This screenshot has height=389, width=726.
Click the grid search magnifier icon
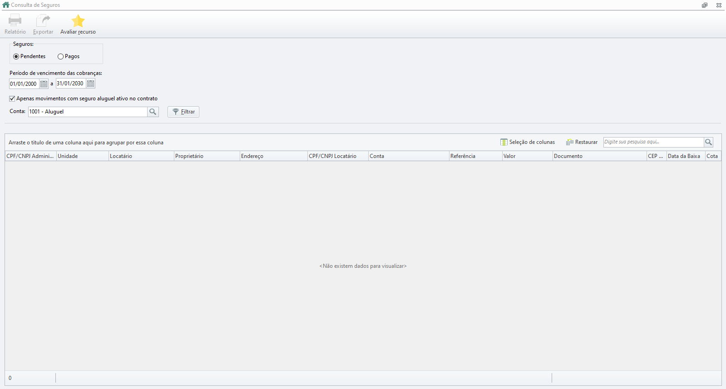(708, 142)
